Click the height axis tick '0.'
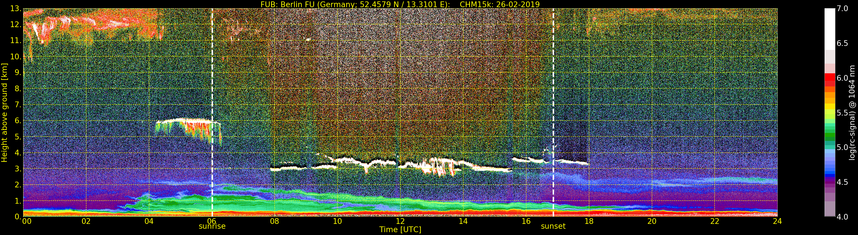This screenshot has width=858, height=235. coord(18,217)
